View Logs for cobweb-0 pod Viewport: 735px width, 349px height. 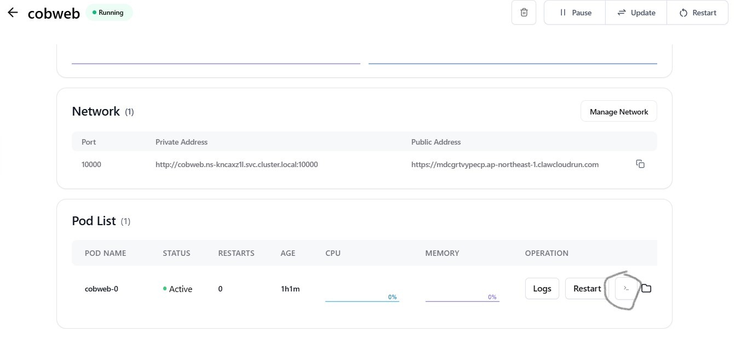point(542,289)
